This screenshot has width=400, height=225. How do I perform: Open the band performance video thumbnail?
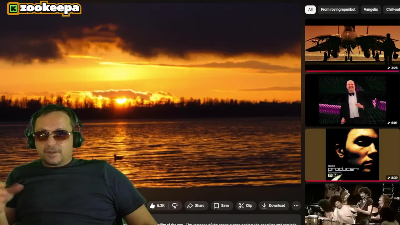tap(352, 204)
